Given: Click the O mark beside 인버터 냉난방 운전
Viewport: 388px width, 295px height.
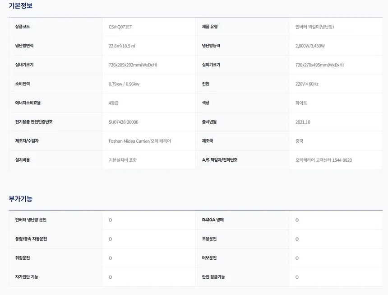Looking at the screenshot, I should tap(111, 220).
